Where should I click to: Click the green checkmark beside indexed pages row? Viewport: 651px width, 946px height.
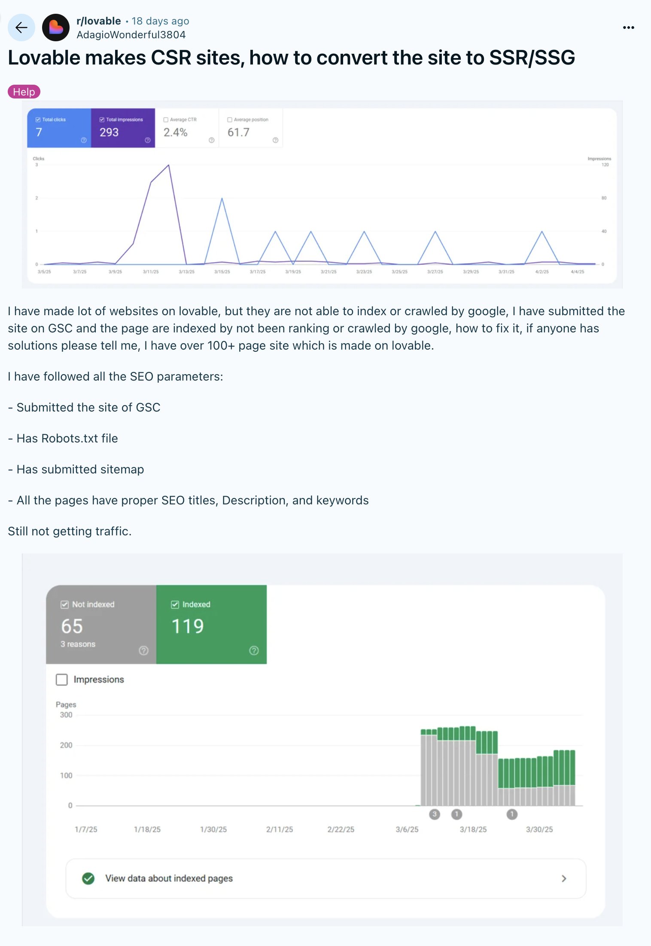pyautogui.click(x=88, y=878)
